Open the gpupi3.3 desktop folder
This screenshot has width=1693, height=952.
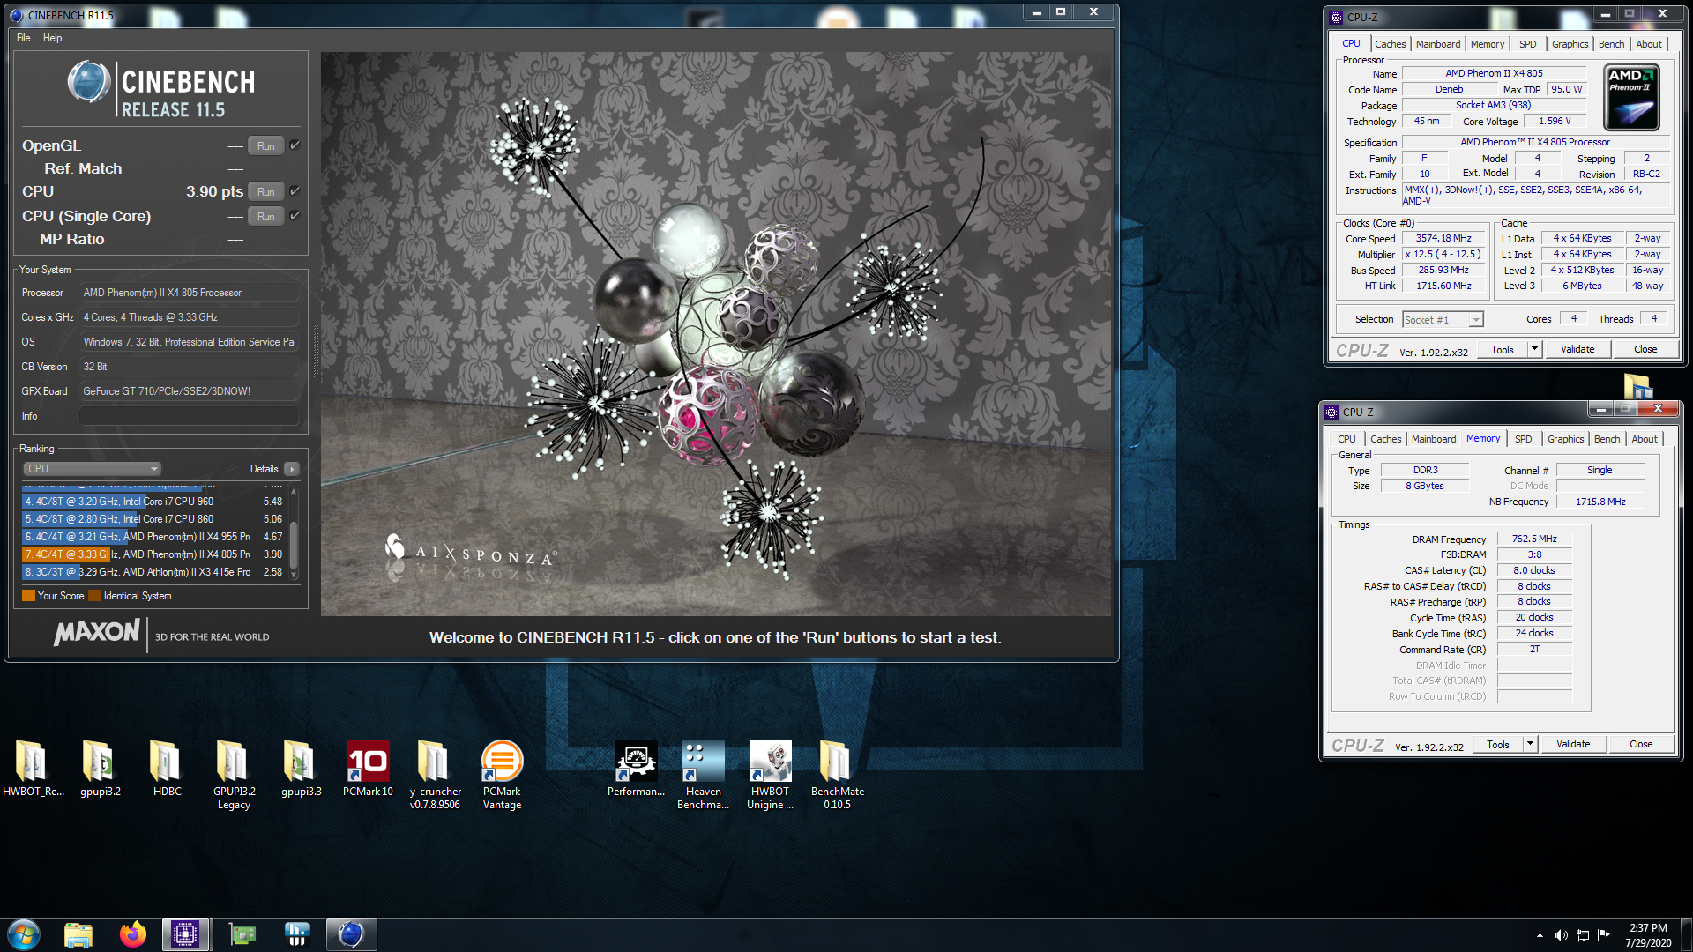tap(301, 769)
